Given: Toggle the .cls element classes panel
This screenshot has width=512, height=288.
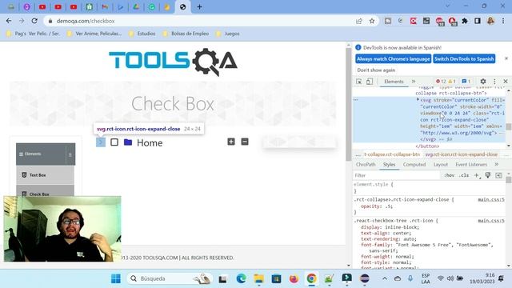Looking at the screenshot, I should (x=464, y=175).
